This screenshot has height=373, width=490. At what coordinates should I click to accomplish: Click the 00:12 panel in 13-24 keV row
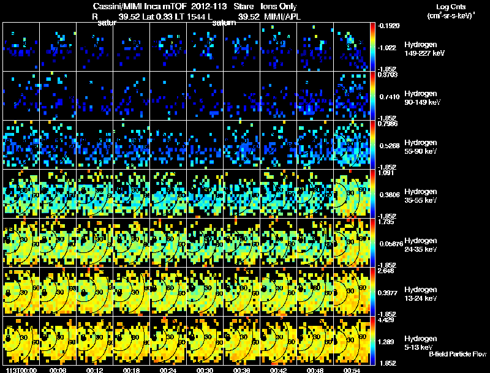[95, 292]
